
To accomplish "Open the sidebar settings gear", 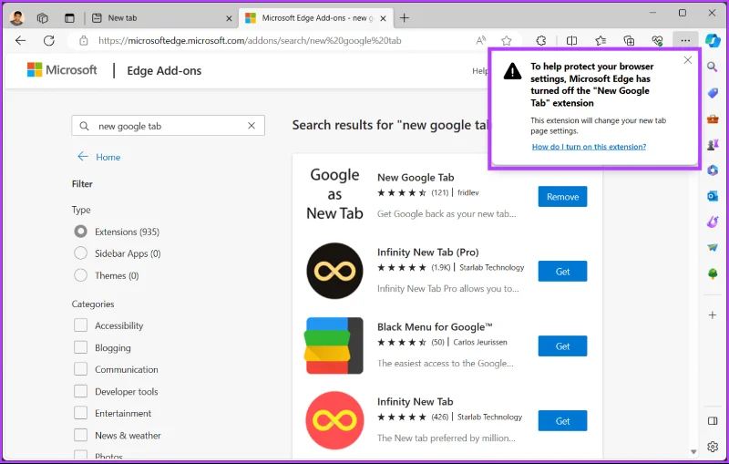I will 713,447.
